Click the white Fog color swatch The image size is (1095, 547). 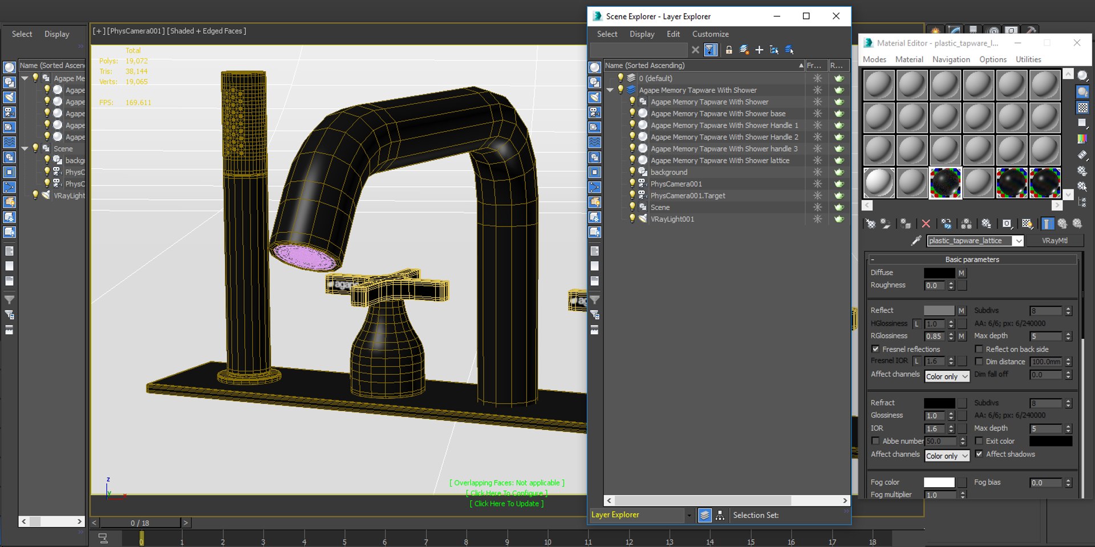click(x=939, y=483)
